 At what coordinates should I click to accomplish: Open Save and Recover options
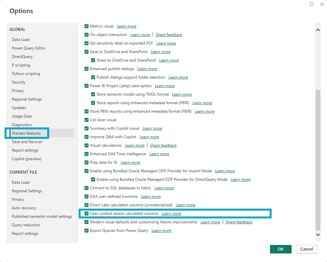coord(27,142)
